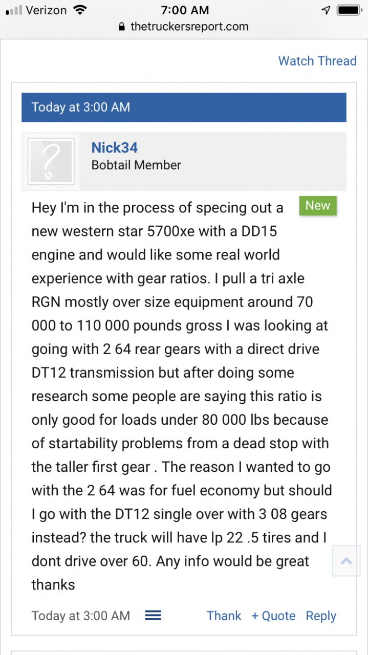Screen dimensions: 368x655
Task: Tap the green New badge
Action: pos(318,206)
